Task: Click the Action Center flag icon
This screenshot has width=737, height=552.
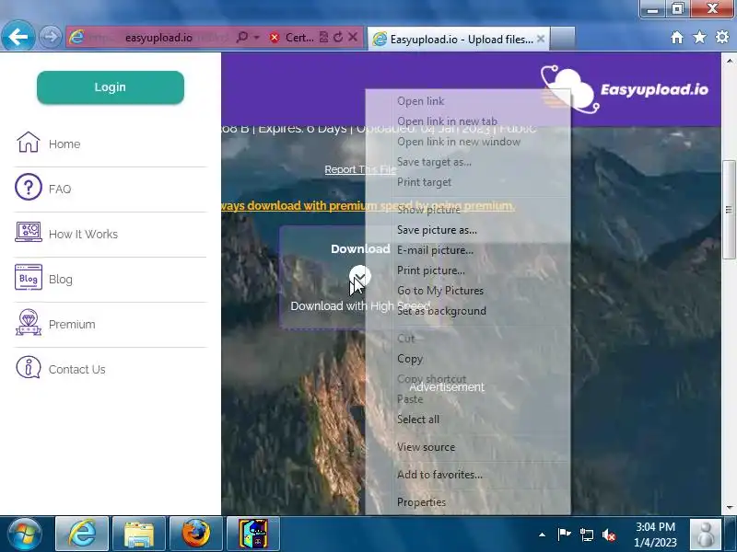Action: 564,535
